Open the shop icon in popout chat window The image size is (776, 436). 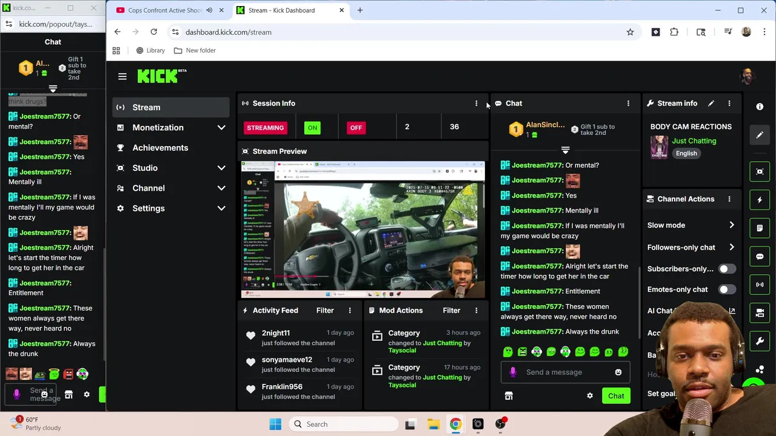coord(69,395)
